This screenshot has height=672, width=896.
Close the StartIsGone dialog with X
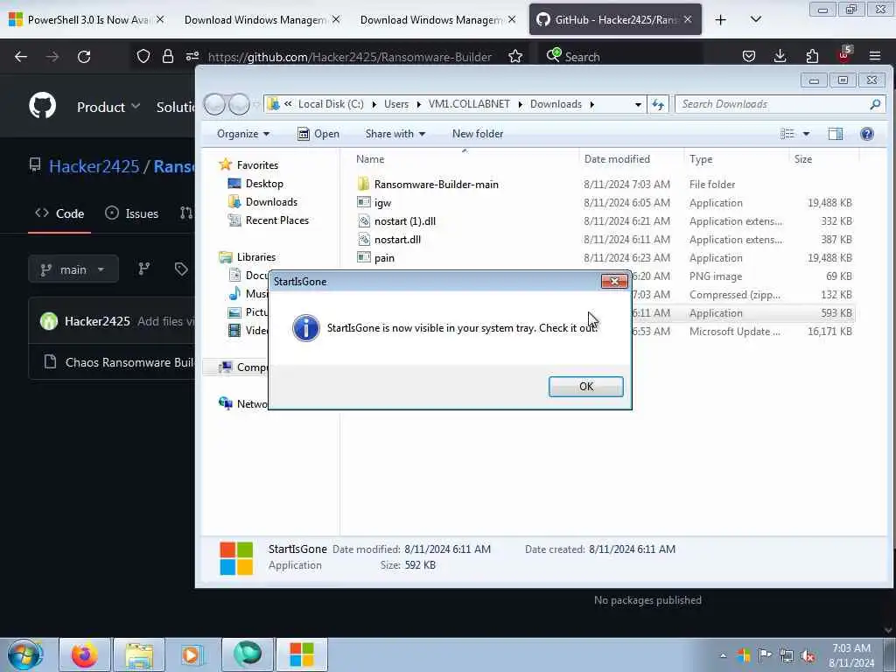click(x=614, y=281)
